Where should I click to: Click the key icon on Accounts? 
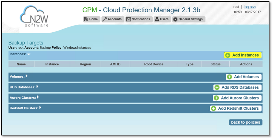coord(104,19)
